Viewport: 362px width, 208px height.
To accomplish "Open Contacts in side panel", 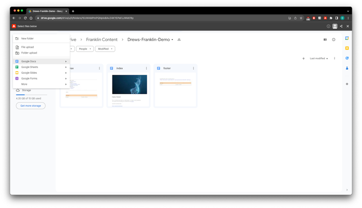I will point(347,68).
